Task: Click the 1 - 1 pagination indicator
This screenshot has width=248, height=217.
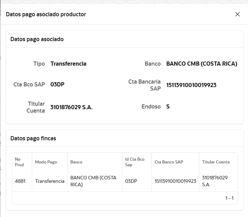Action: [229, 198]
